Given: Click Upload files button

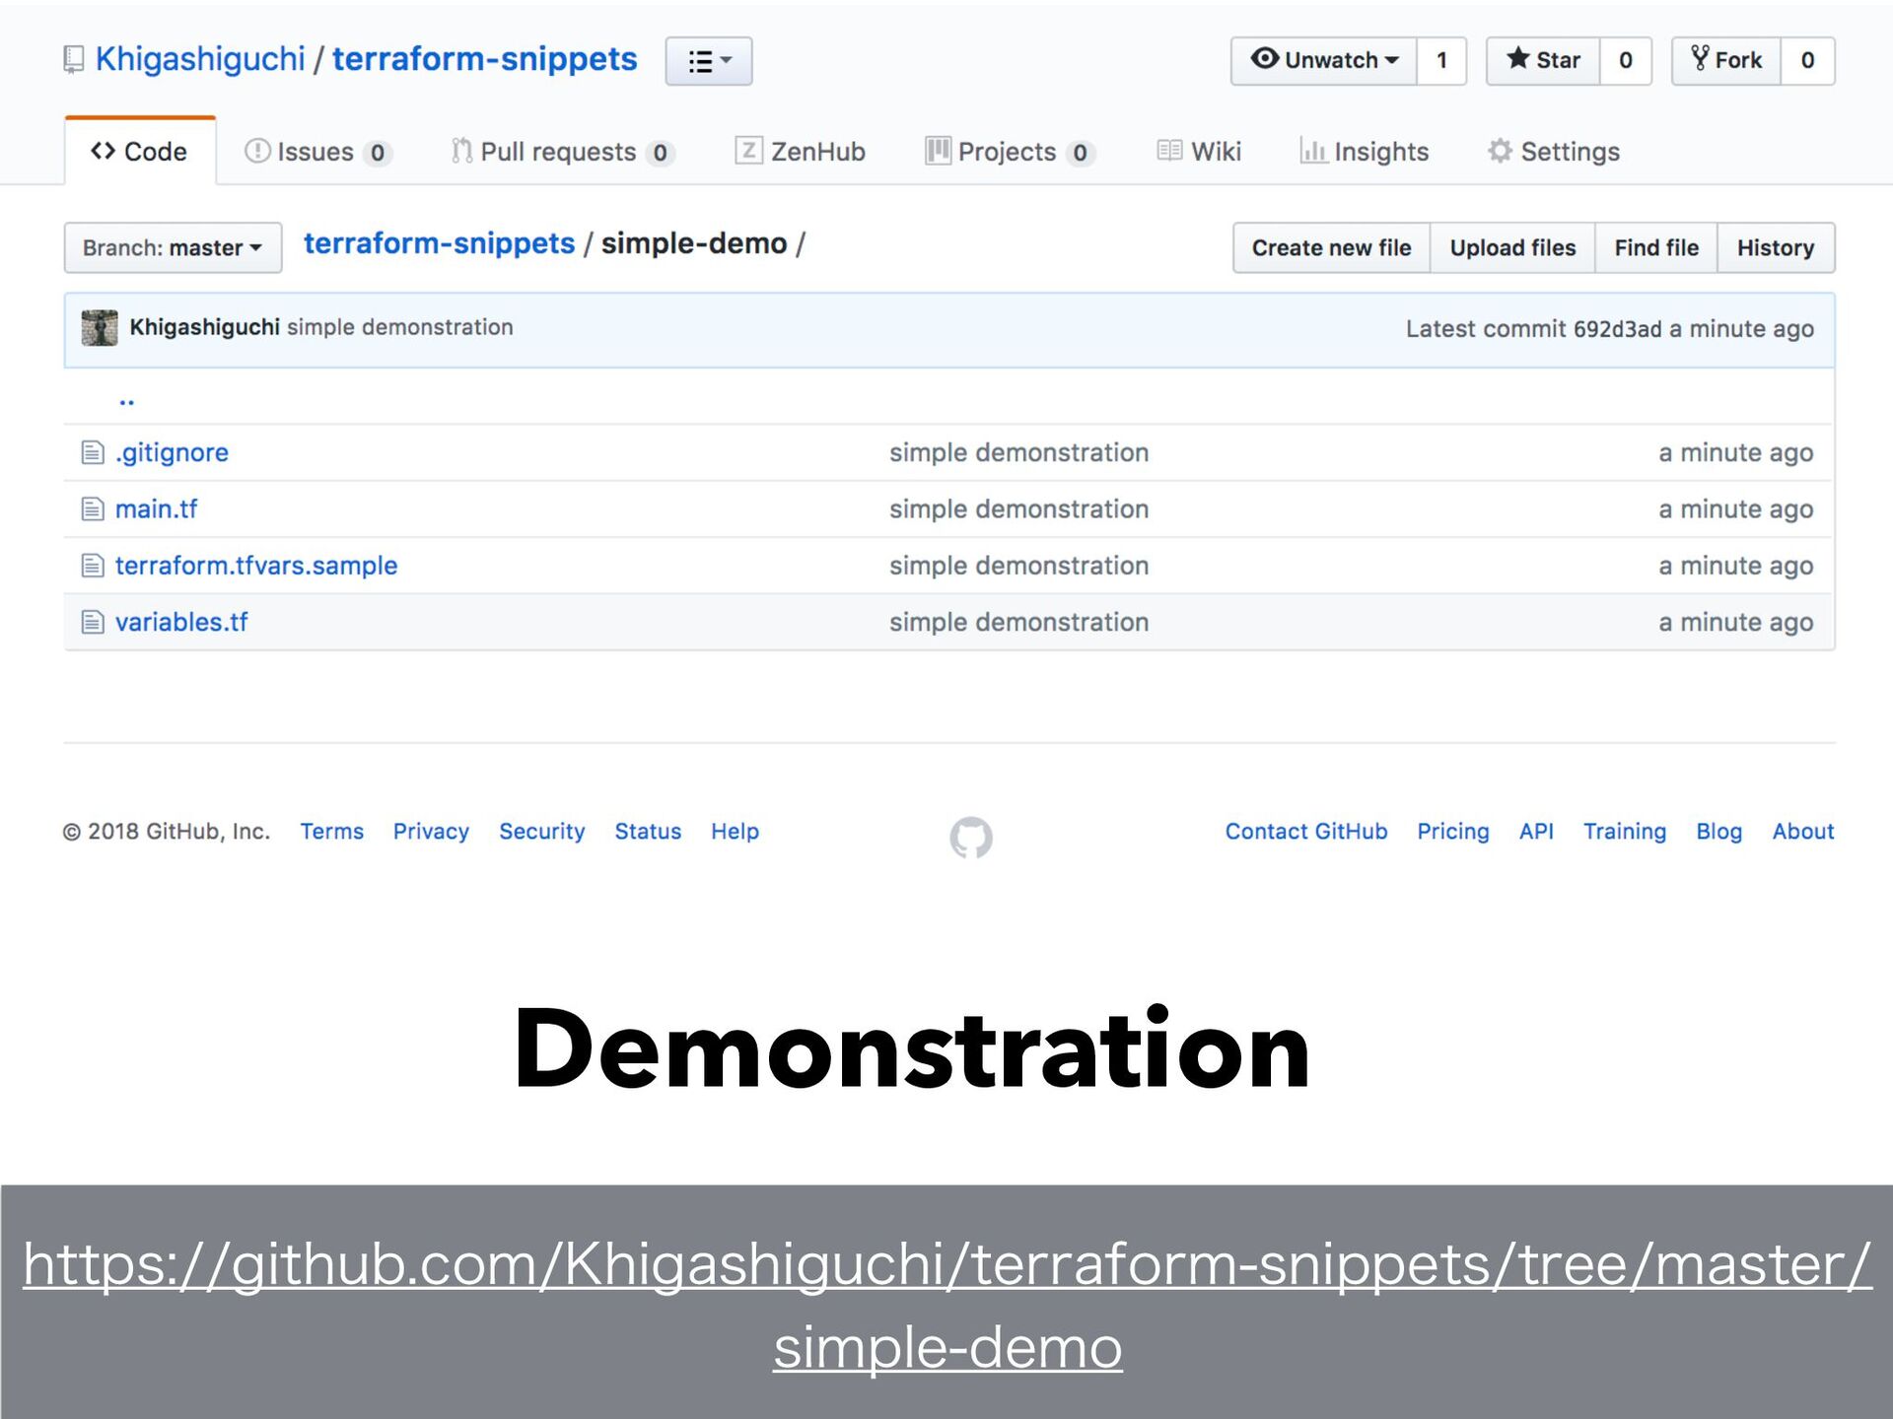Looking at the screenshot, I should [1512, 247].
